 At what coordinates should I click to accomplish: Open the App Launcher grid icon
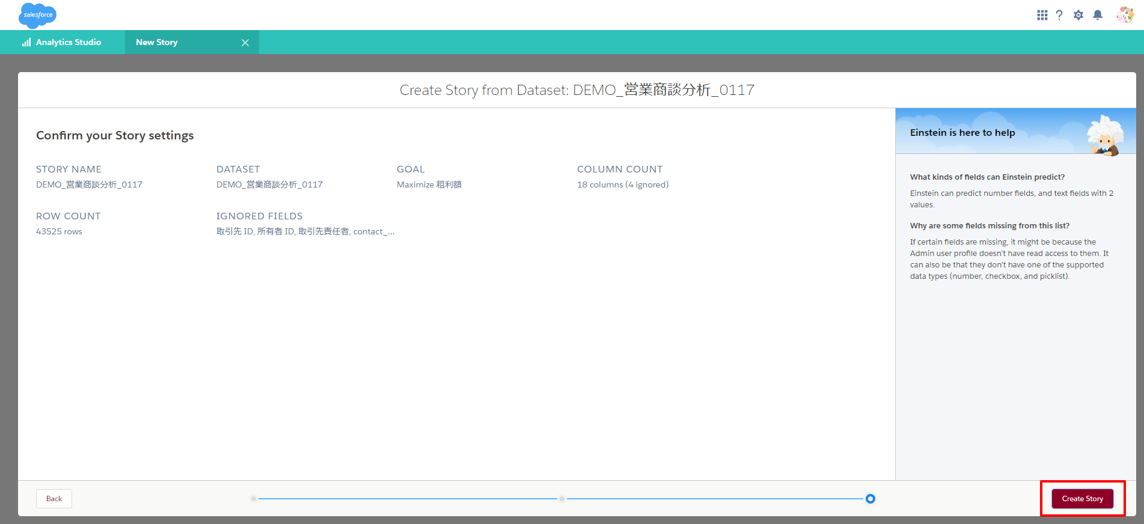(x=1042, y=15)
